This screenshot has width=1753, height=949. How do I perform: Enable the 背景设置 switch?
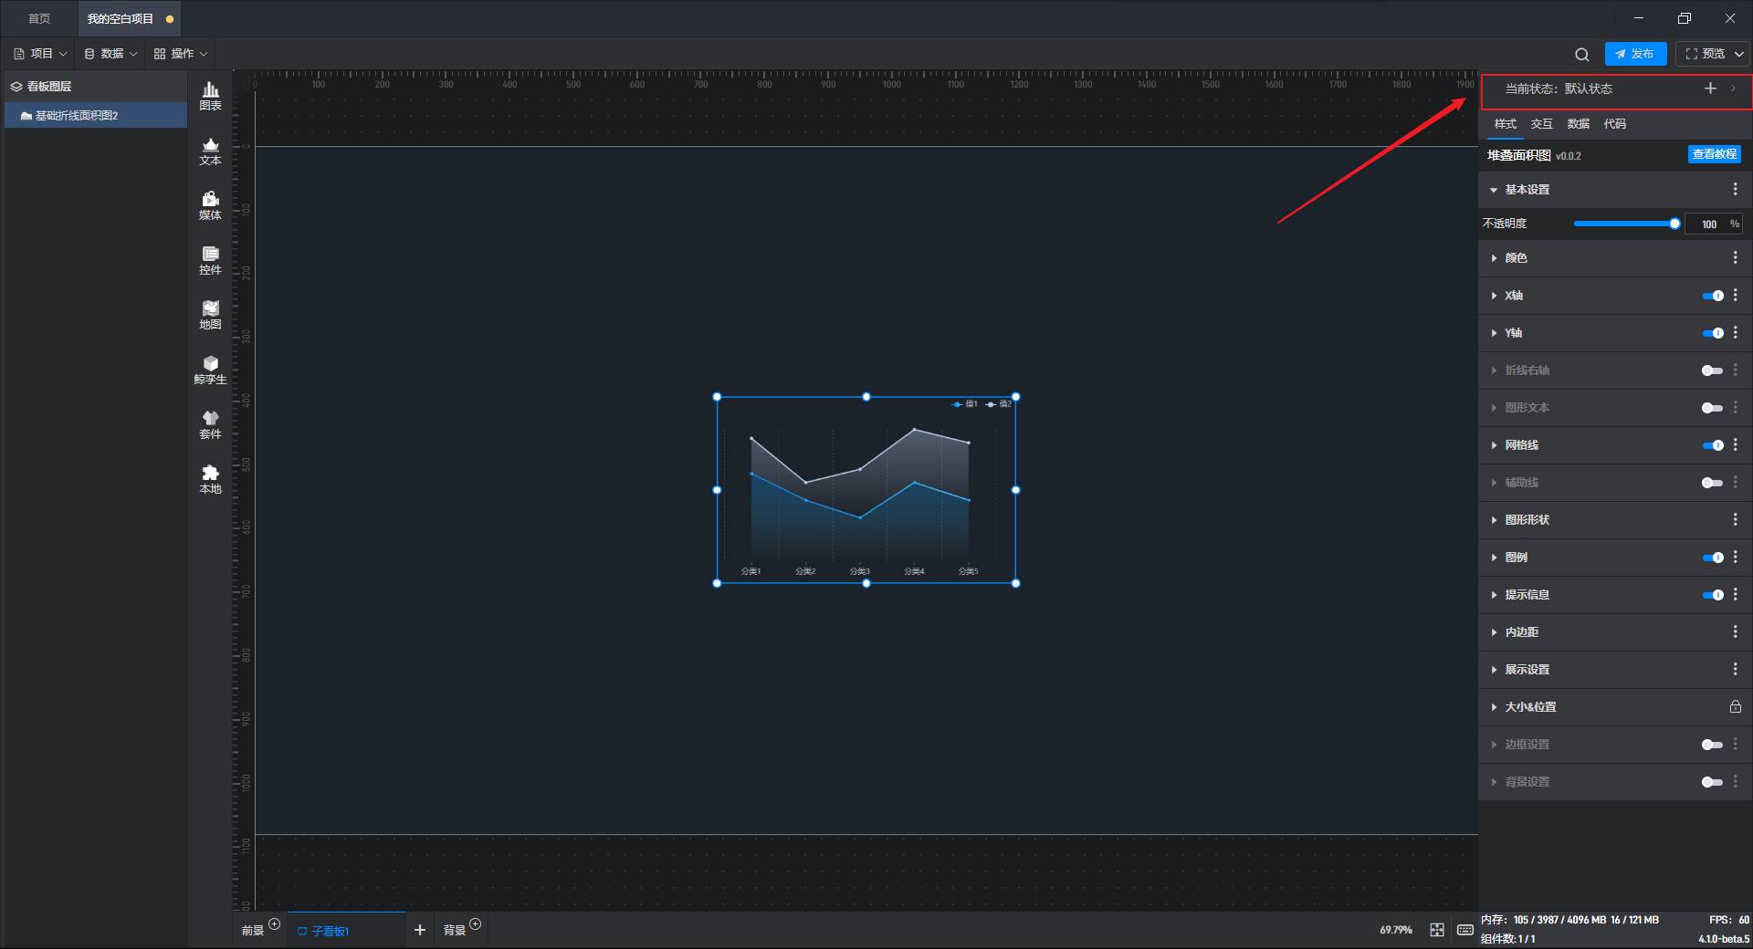click(1713, 782)
